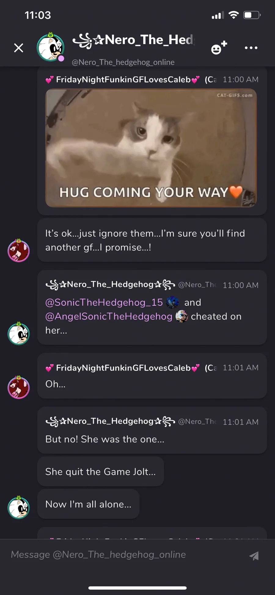Viewport: 275px width, 595px height.
Task: Tap the @AngelSonicTheHedgehog mention
Action: [109, 316]
